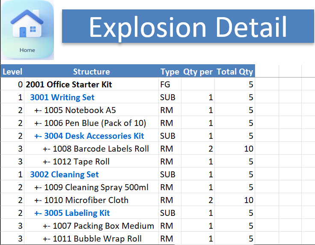Select the Level column header
315x245 pixels.
(12, 72)
